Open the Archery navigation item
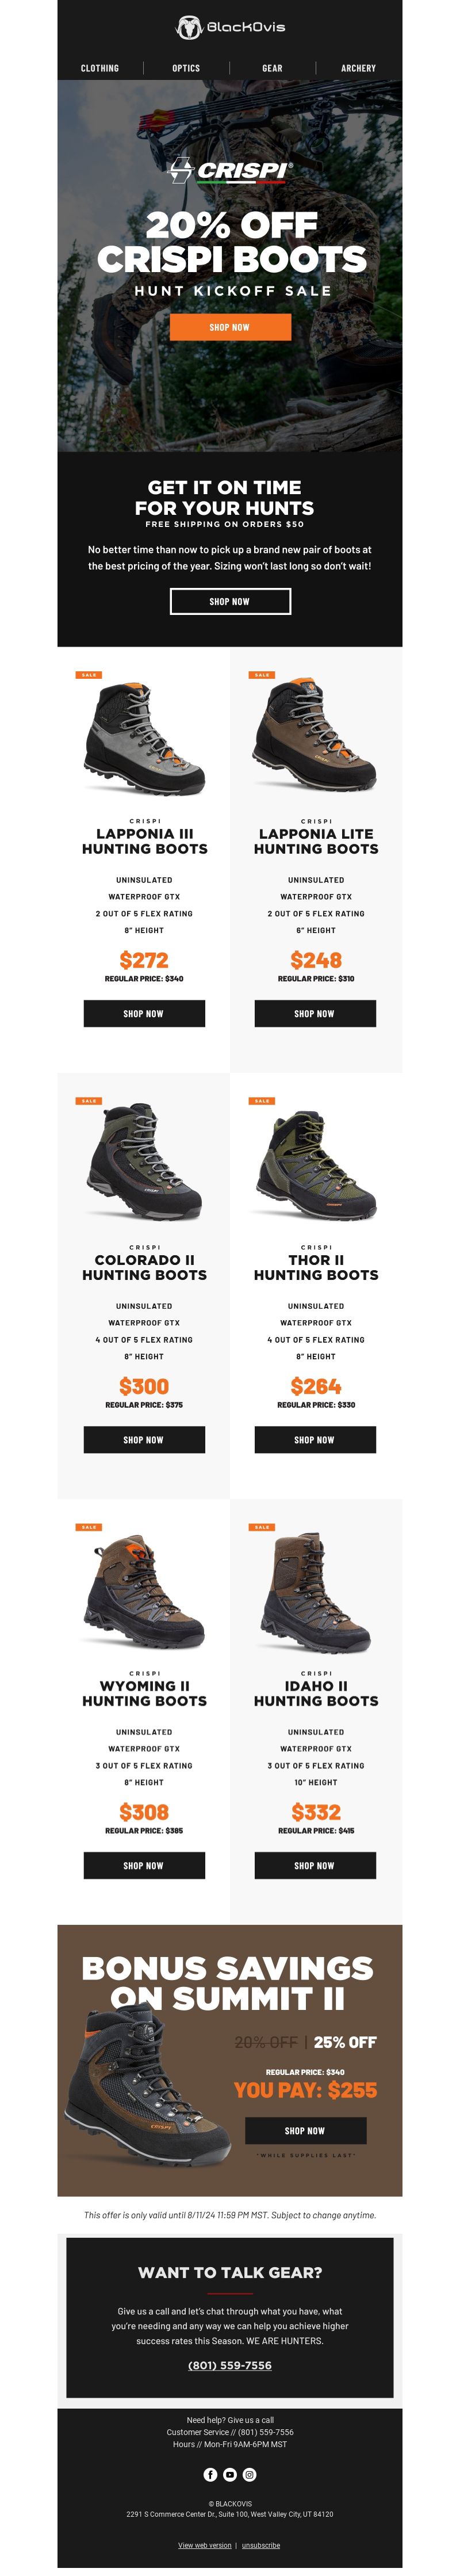The height and width of the screenshot is (2576, 460). [358, 68]
